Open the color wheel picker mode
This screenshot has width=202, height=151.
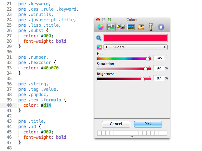100,27
